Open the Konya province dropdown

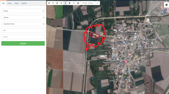click(23, 11)
